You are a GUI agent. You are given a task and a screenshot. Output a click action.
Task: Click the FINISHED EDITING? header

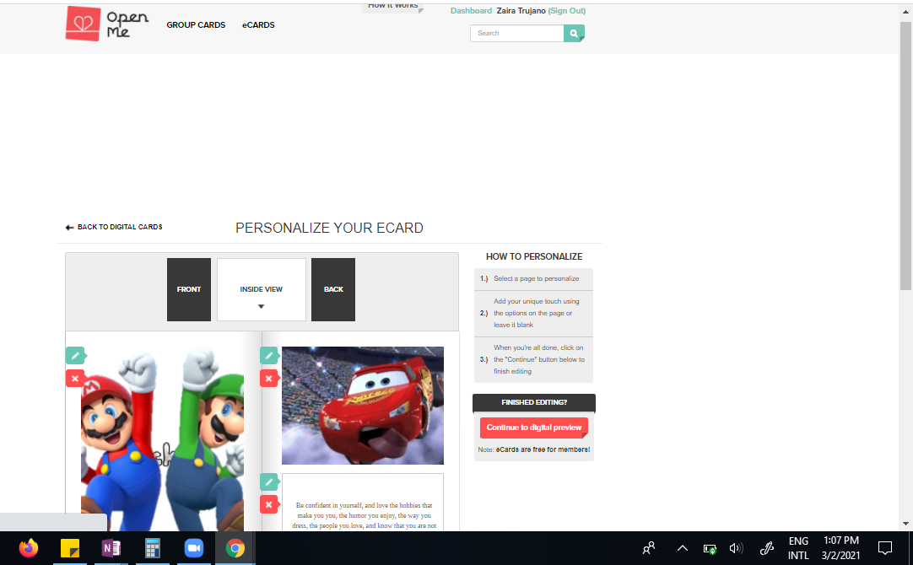[534, 402]
